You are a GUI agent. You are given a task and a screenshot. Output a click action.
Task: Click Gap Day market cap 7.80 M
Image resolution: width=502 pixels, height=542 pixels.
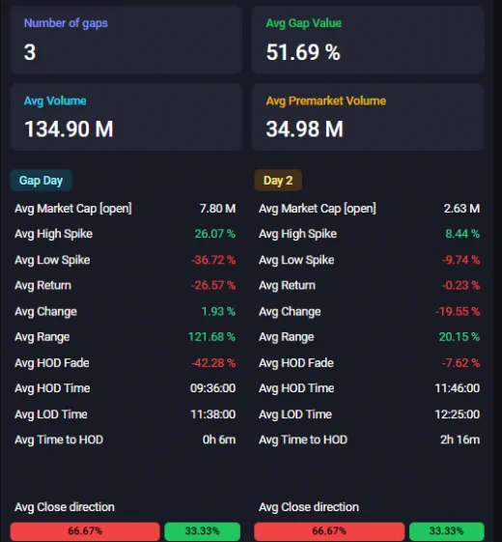(x=217, y=209)
